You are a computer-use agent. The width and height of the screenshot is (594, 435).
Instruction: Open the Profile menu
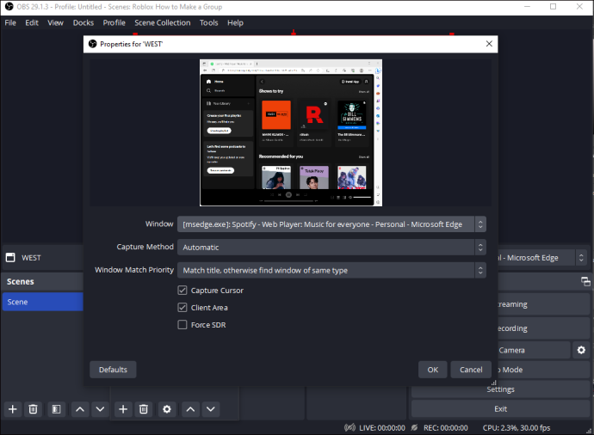pos(114,22)
